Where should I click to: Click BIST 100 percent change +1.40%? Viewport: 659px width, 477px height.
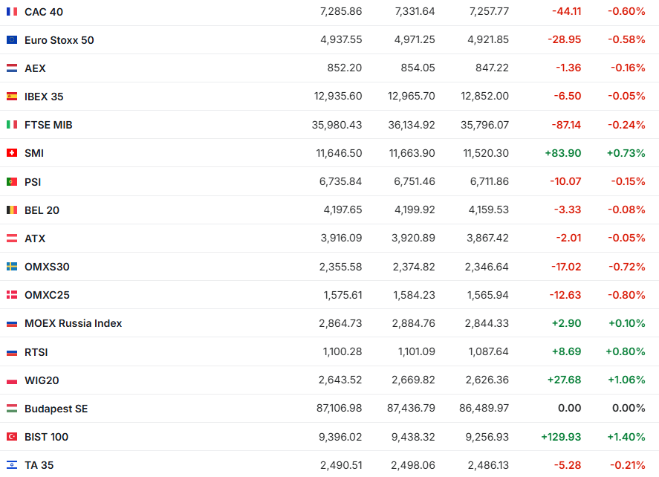tap(626, 437)
